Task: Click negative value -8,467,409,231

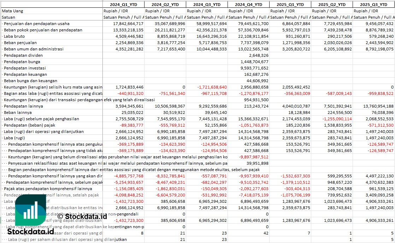Action: coord(171,182)
